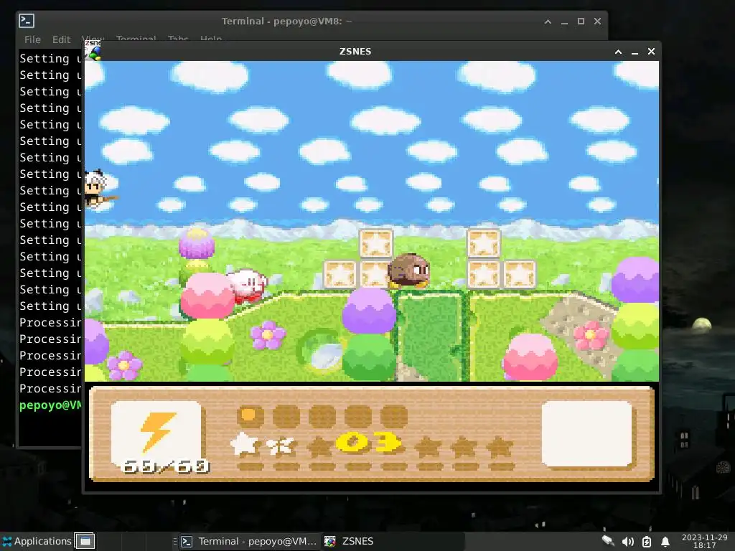Image resolution: width=735 pixels, height=551 pixels.
Task: Click the yellow lives counter 03
Action: [x=369, y=442]
